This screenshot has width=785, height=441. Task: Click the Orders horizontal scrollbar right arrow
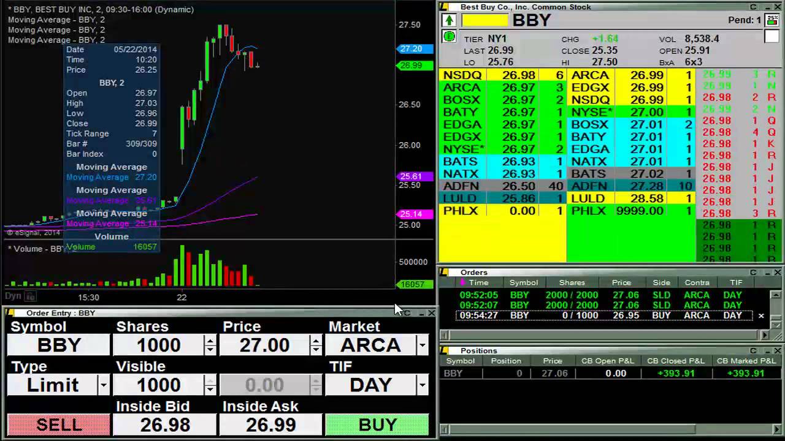tap(764, 335)
